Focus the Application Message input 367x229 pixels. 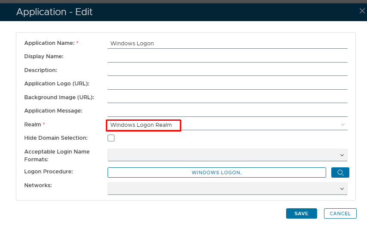(227, 111)
